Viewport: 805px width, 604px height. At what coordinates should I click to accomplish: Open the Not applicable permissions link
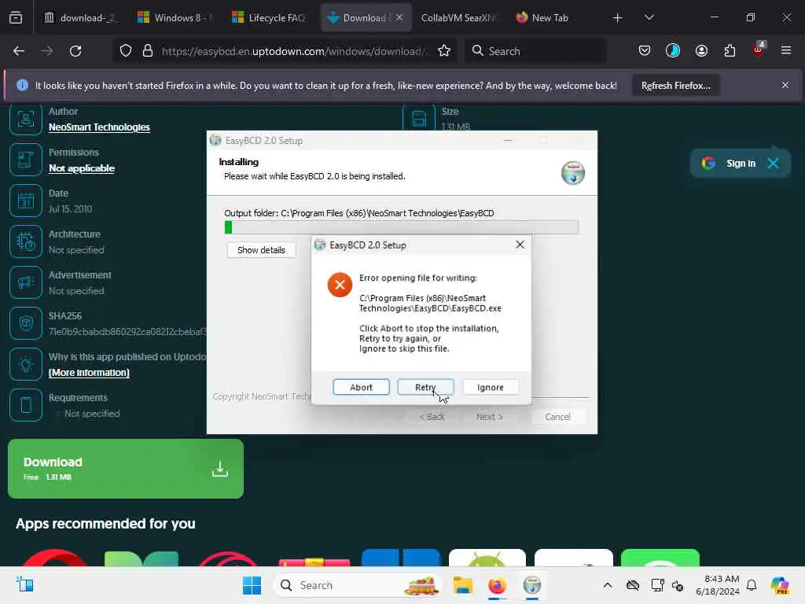tap(82, 168)
